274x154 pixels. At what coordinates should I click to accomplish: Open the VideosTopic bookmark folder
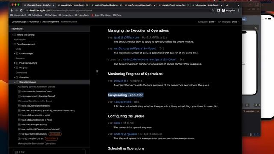[82, 15]
